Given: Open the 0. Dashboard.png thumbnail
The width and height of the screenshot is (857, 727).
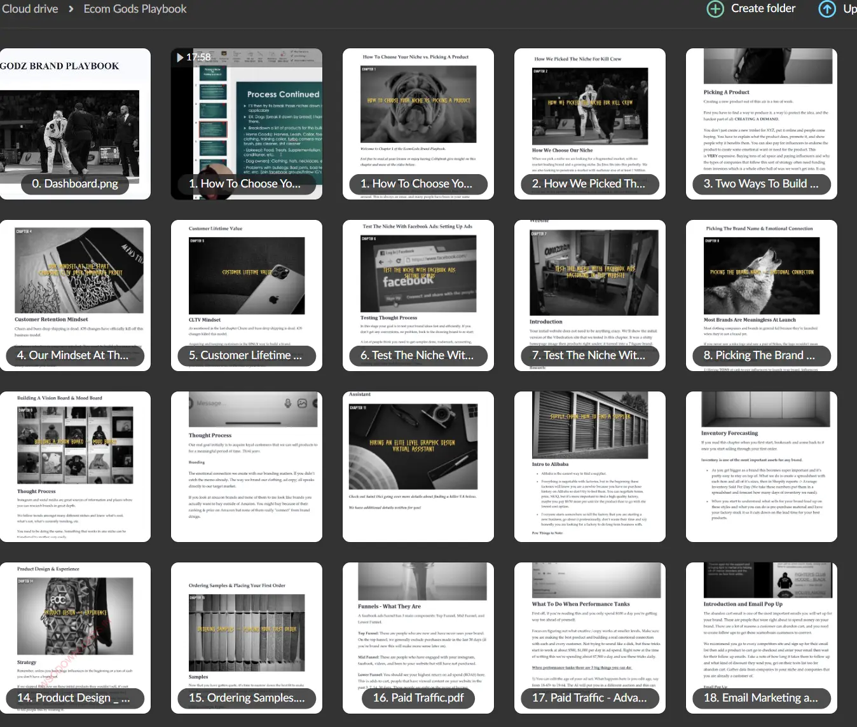Looking at the screenshot, I should 75,124.
